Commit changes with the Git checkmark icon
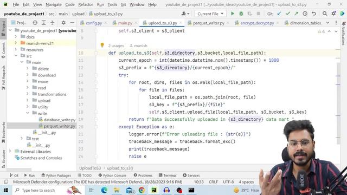 [288, 14]
